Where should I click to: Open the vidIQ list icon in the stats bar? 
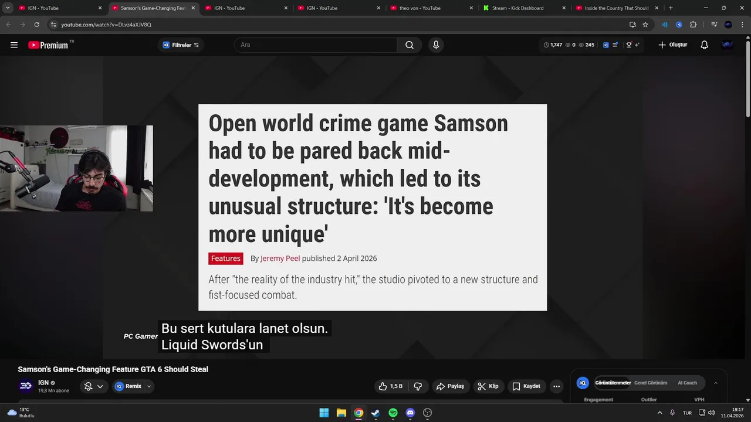click(615, 45)
